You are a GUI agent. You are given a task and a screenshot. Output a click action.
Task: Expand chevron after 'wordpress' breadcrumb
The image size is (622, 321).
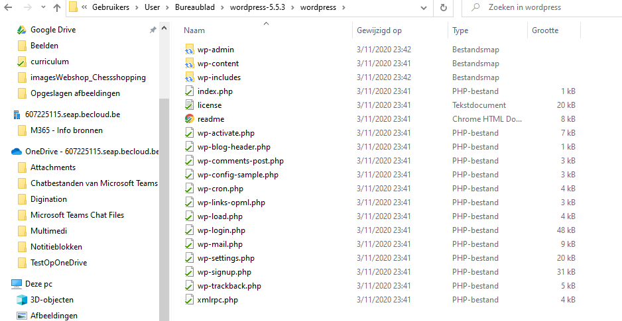pyautogui.click(x=343, y=7)
